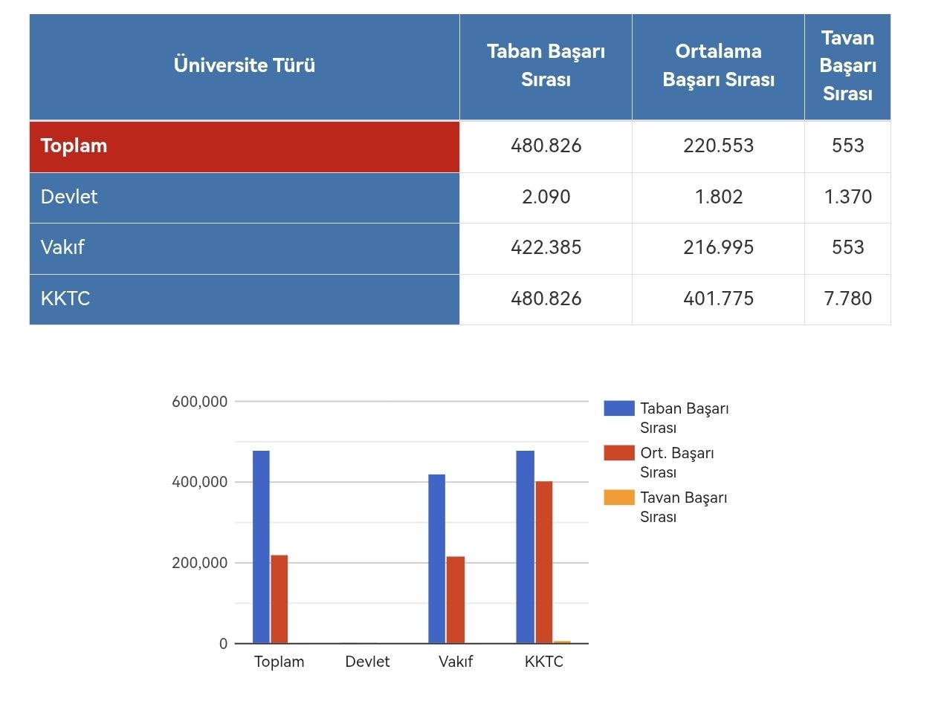
Task: Click the red Ort. Başarı Sırası legend swatch
Action: pyautogui.click(x=619, y=453)
